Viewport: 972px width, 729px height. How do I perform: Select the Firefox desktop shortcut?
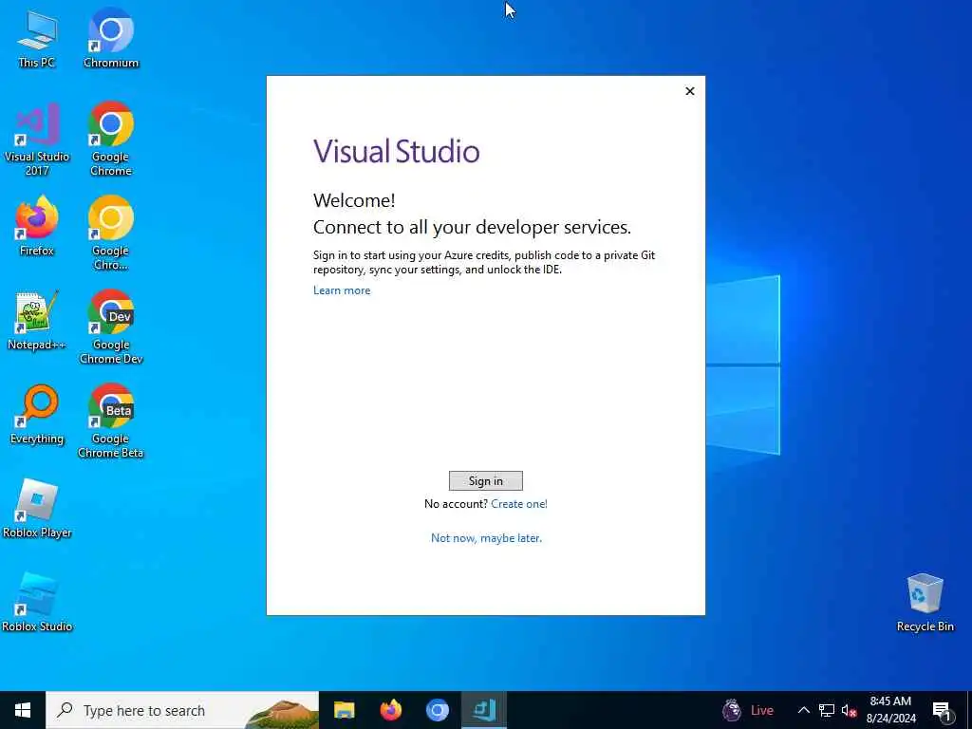tap(37, 226)
